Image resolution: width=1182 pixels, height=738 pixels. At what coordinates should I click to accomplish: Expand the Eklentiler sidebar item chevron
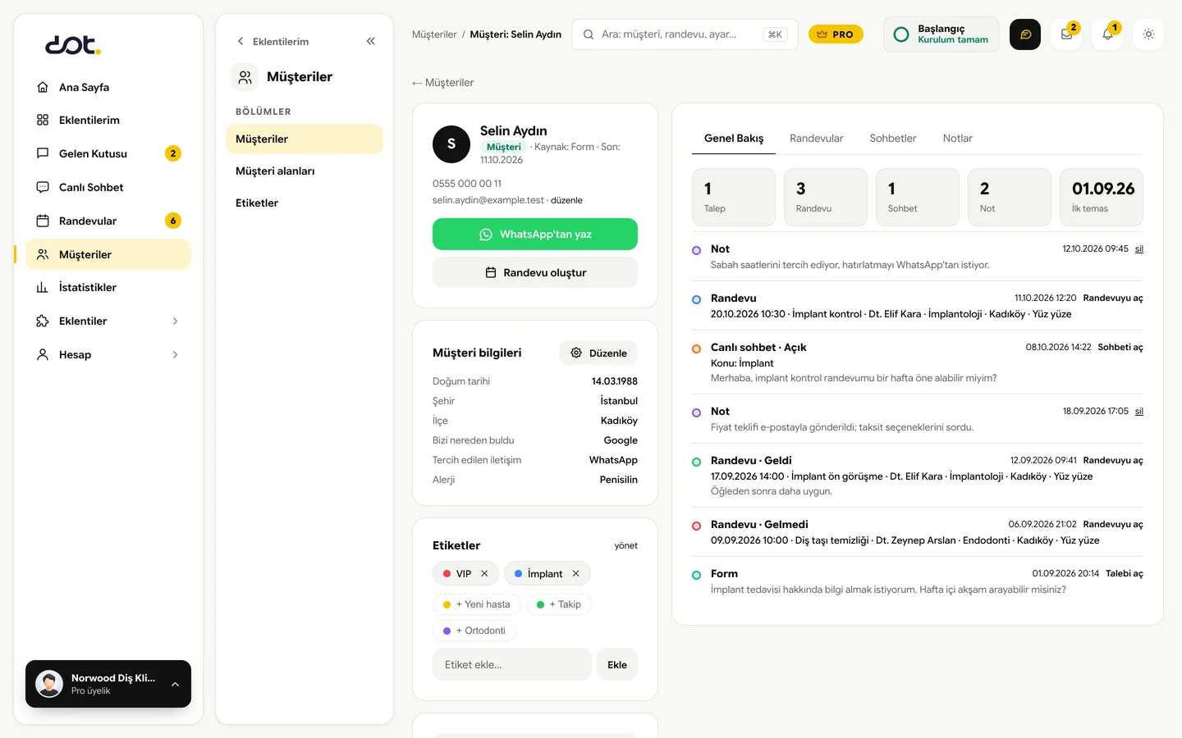(175, 321)
